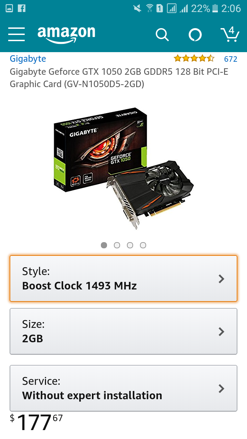Expand the Service expert installation selector
The height and width of the screenshot is (439, 247).
click(123, 388)
